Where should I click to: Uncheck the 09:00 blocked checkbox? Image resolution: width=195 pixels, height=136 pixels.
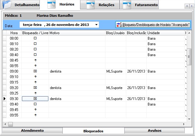35,71
